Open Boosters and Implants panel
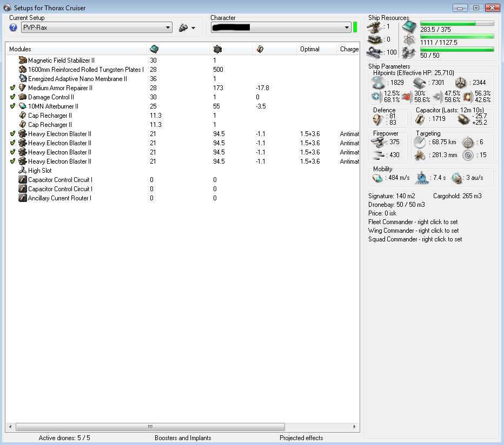The image size is (504, 445). coord(183,438)
